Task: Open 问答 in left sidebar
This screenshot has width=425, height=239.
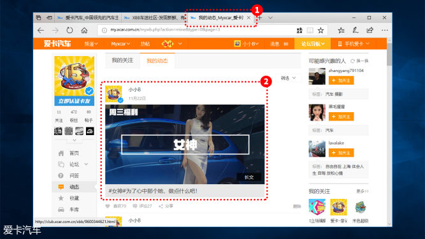Action: click(75, 176)
